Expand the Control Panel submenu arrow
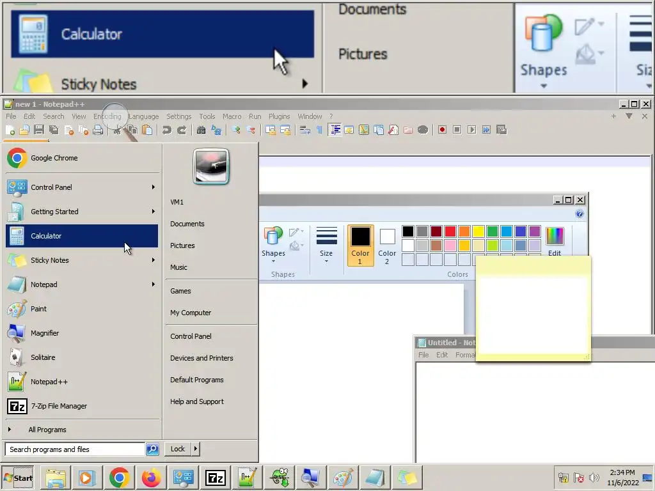The height and width of the screenshot is (491, 655). 154,187
